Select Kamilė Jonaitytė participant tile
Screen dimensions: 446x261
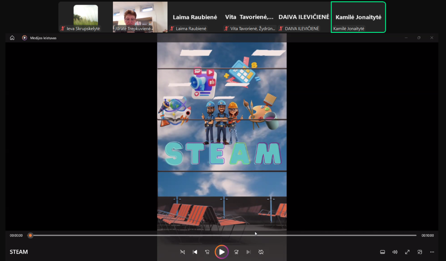(358, 17)
